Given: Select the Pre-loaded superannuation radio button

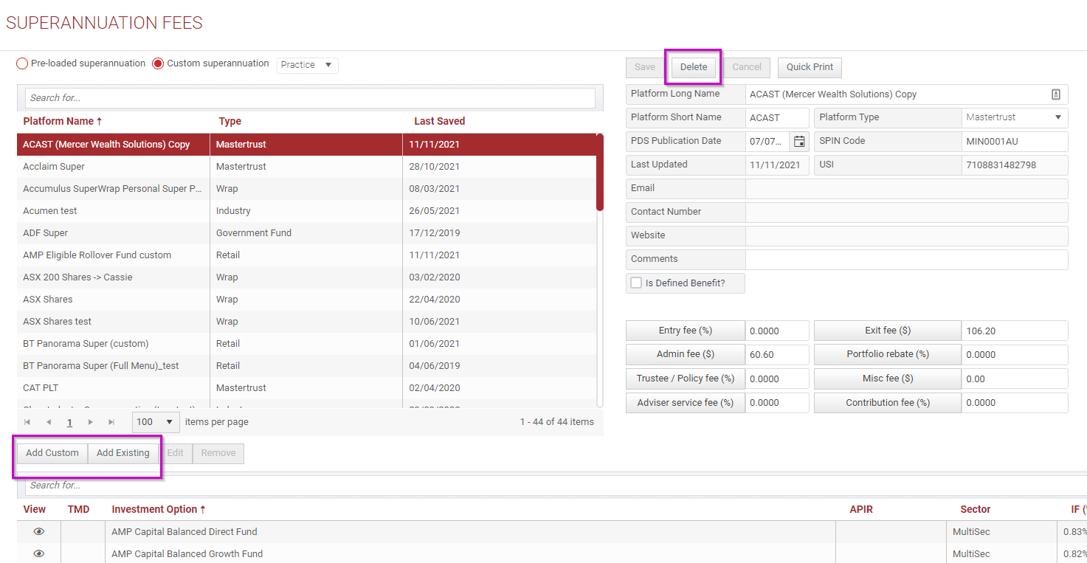Looking at the screenshot, I should point(22,64).
